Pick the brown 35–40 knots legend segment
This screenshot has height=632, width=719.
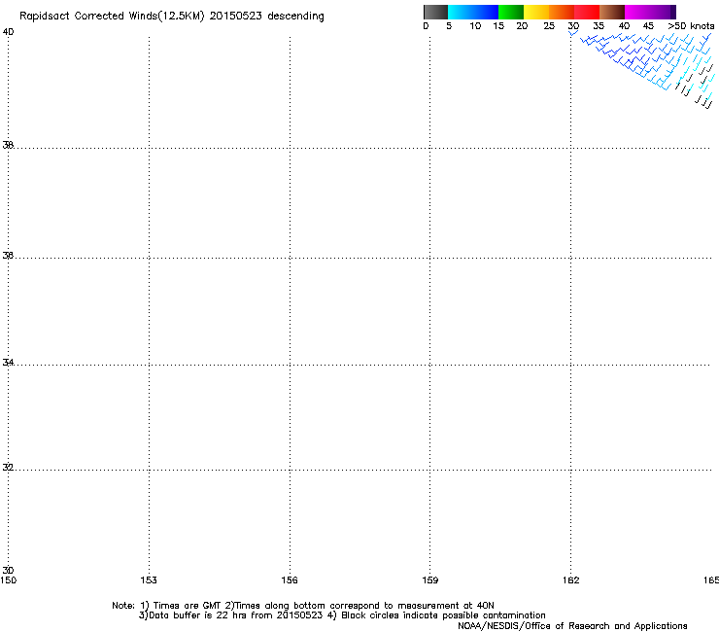612,12
